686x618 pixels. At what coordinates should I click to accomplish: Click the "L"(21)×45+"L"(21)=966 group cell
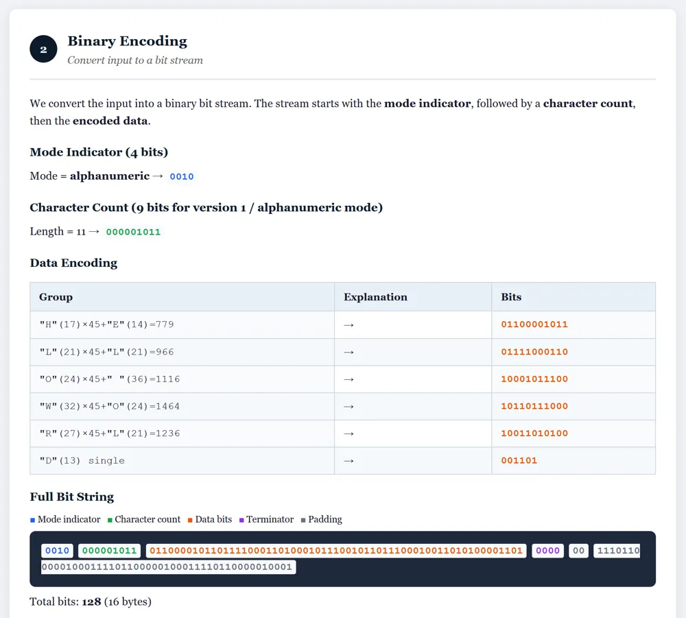(106, 352)
